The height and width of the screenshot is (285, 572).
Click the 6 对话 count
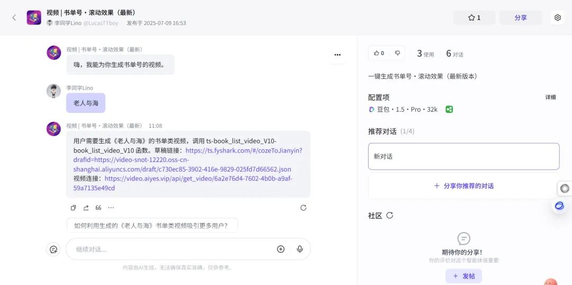pos(454,54)
